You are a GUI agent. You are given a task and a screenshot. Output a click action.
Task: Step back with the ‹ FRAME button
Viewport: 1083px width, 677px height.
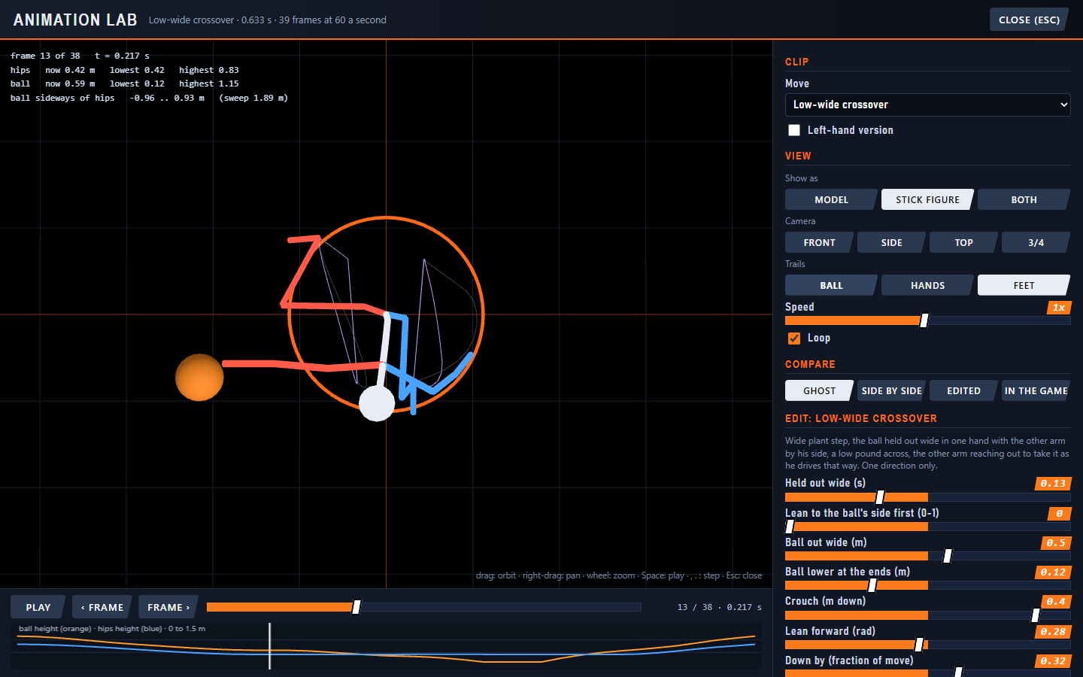[102, 607]
